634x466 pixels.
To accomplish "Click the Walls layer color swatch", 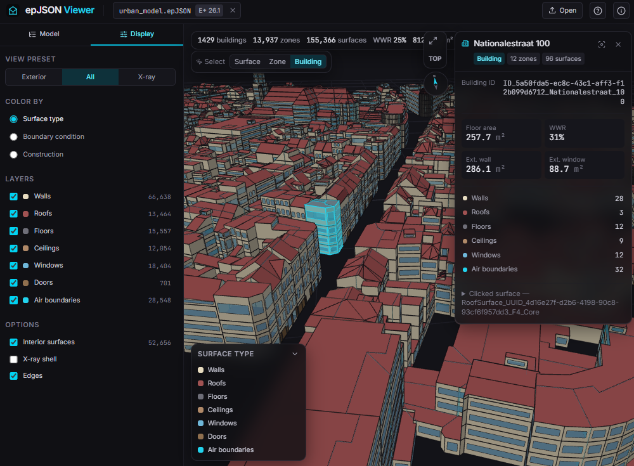I will pyautogui.click(x=26, y=197).
